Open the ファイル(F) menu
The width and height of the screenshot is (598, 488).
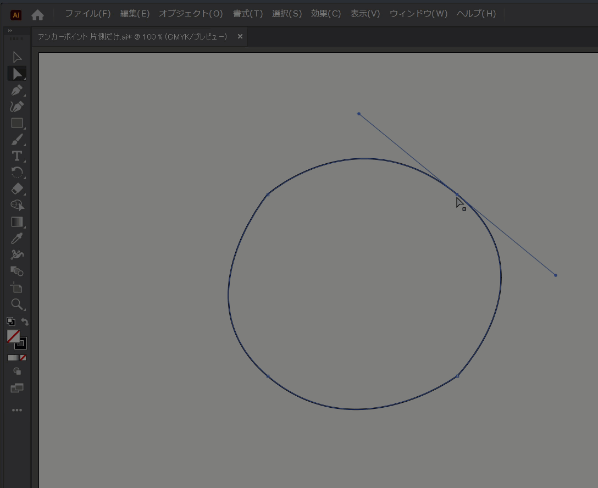(88, 14)
